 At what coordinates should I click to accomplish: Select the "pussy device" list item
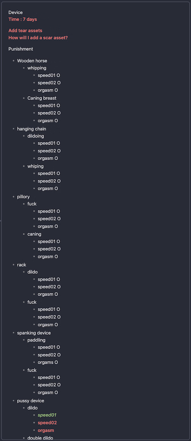point(31,400)
